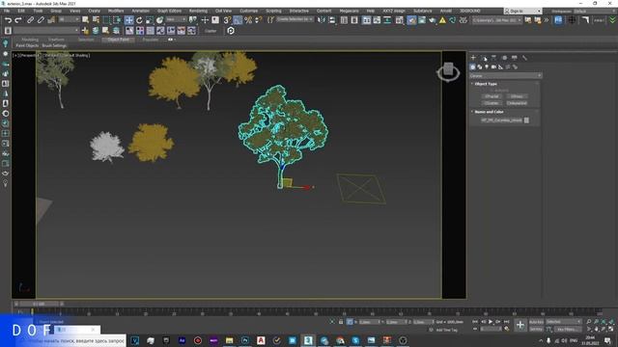The image size is (618, 347).
Task: Open the Display tab in command panel
Action: (515, 58)
